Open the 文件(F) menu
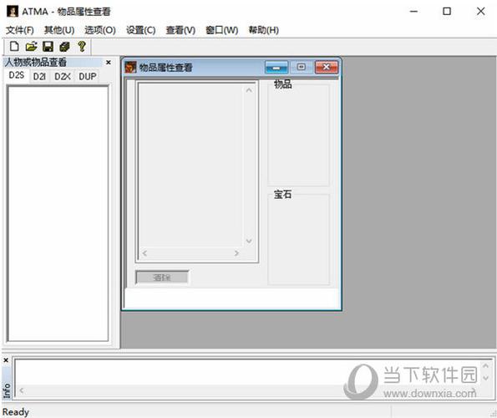Image resolution: width=497 pixels, height=418 pixels. pos(20,30)
